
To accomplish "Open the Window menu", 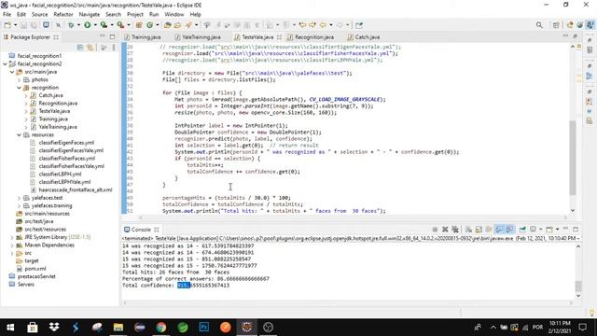I will 174,15.
